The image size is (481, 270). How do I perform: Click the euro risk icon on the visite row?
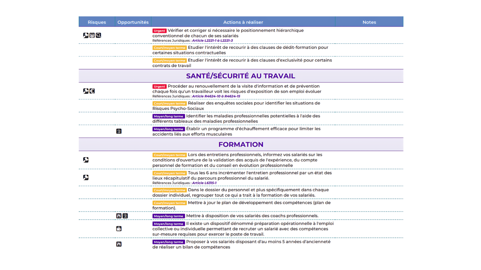[x=92, y=91]
